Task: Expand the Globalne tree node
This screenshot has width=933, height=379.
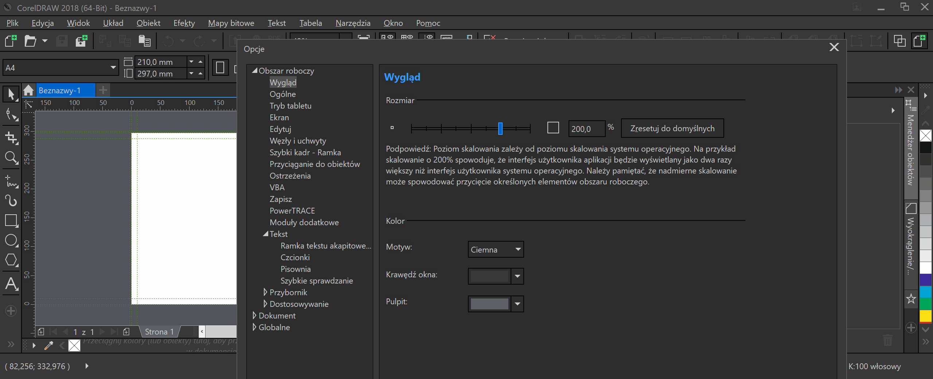Action: click(x=254, y=327)
